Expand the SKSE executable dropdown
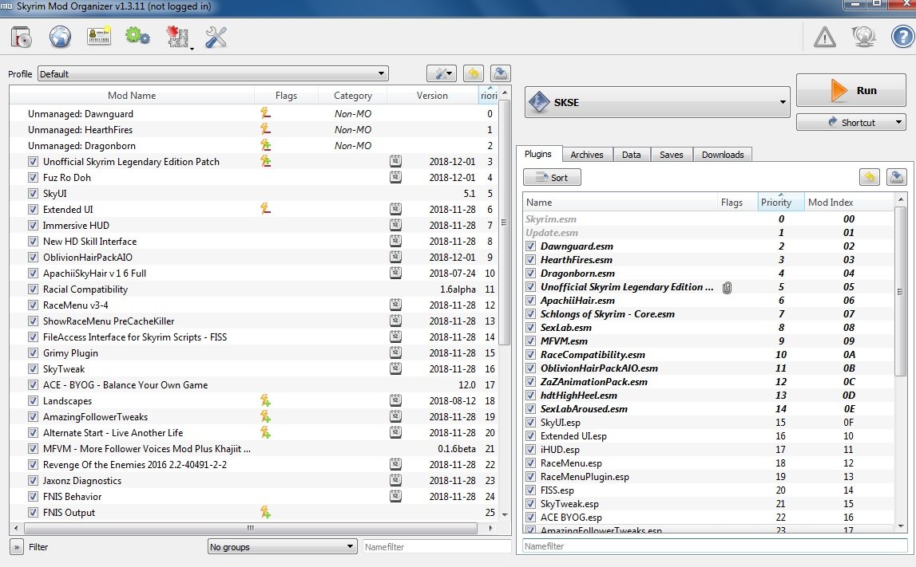Screen dimensions: 916x567 (656, 102)
